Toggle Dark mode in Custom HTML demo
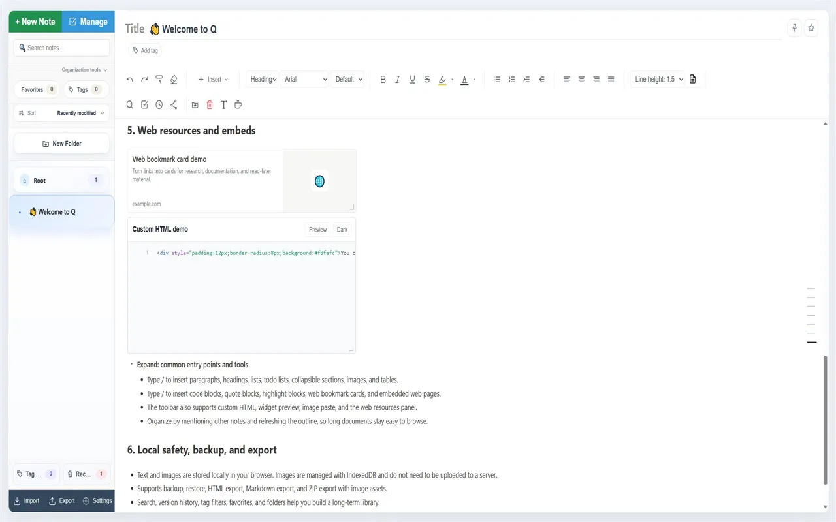The image size is (836, 522). tap(342, 230)
